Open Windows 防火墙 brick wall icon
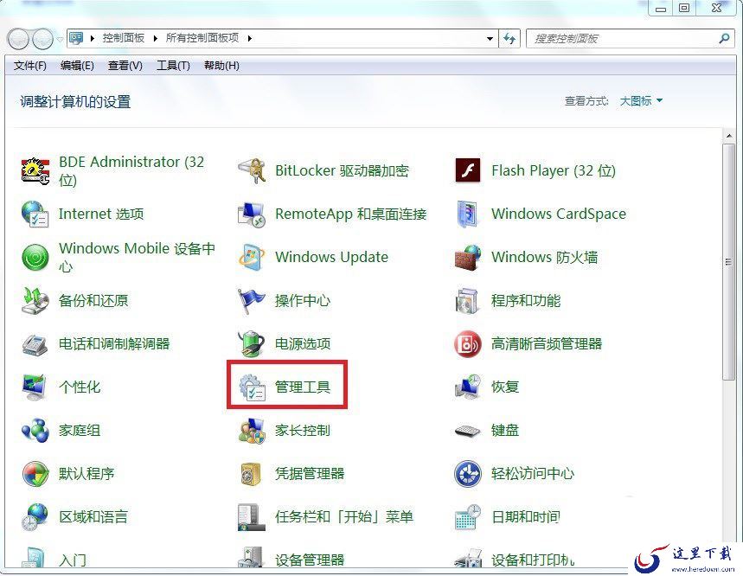Image resolution: width=743 pixels, height=576 pixels. [x=468, y=257]
